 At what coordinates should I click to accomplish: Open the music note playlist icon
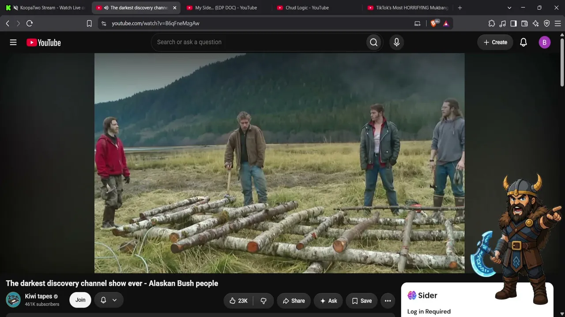click(503, 23)
